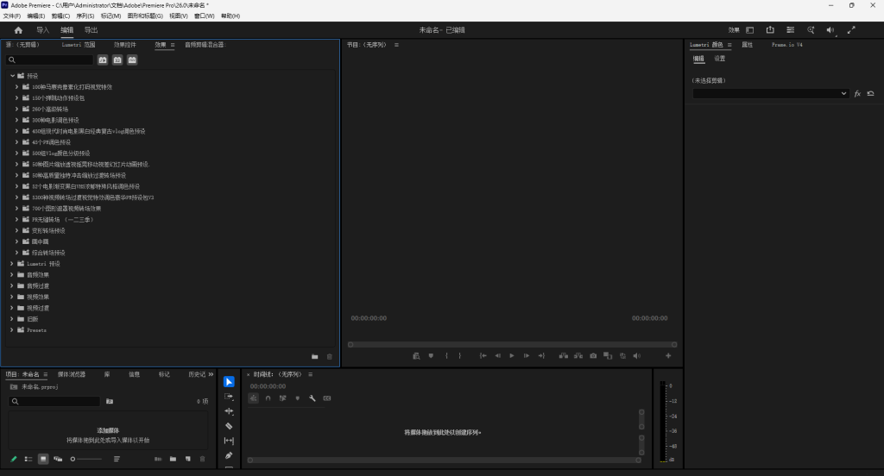Screen dimensions: 884x476
Task: Toggle Linked Selection in Timeline
Action: click(283, 398)
